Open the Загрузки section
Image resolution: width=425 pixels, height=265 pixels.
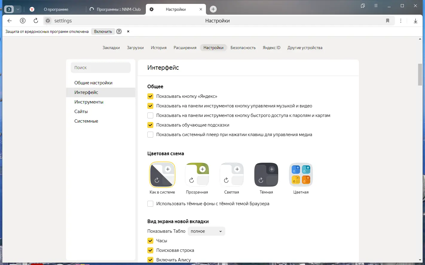pyautogui.click(x=135, y=48)
